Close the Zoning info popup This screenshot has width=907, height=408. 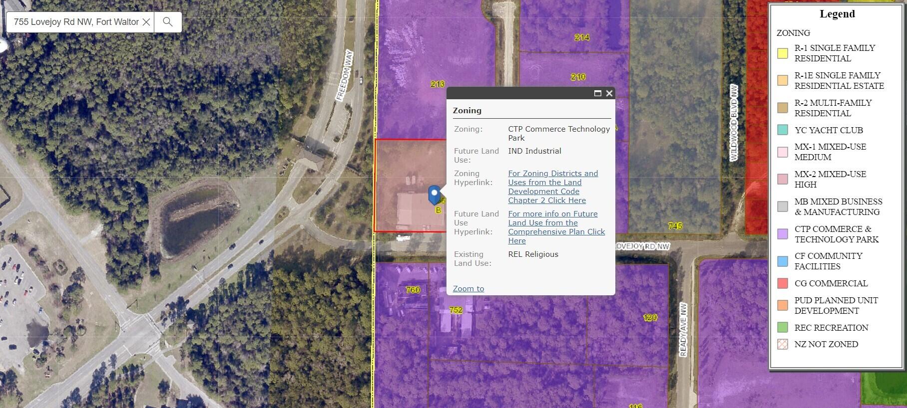click(609, 93)
